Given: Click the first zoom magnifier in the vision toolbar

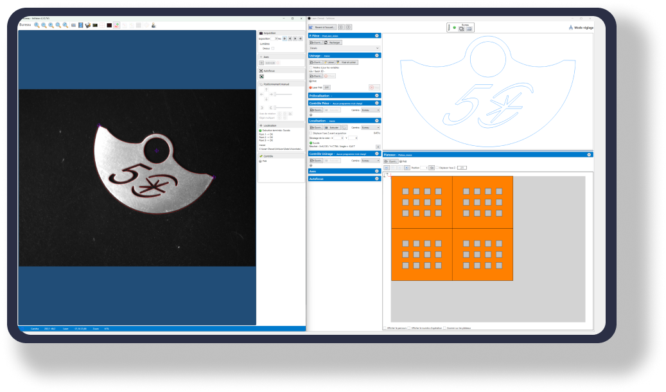Looking at the screenshot, I should (37, 25).
